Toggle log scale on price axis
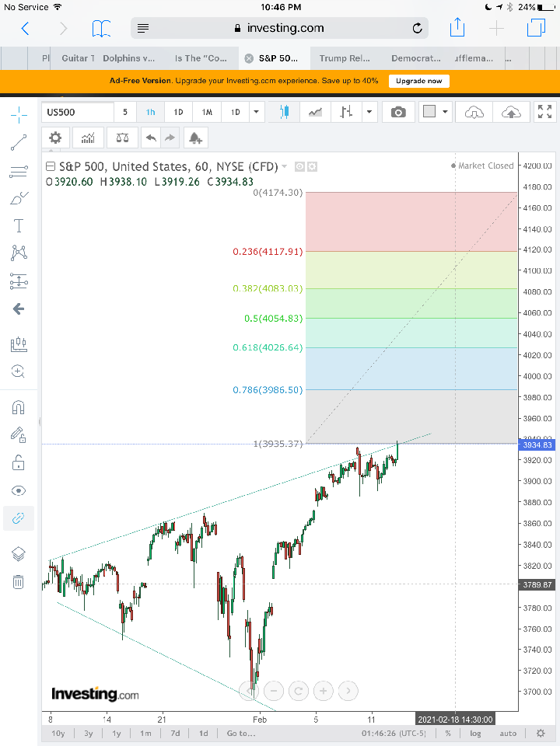The height and width of the screenshot is (746, 560). pos(475,733)
